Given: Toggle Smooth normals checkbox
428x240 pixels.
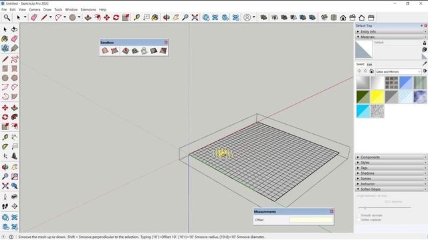Looking at the screenshot, I should [358, 215].
